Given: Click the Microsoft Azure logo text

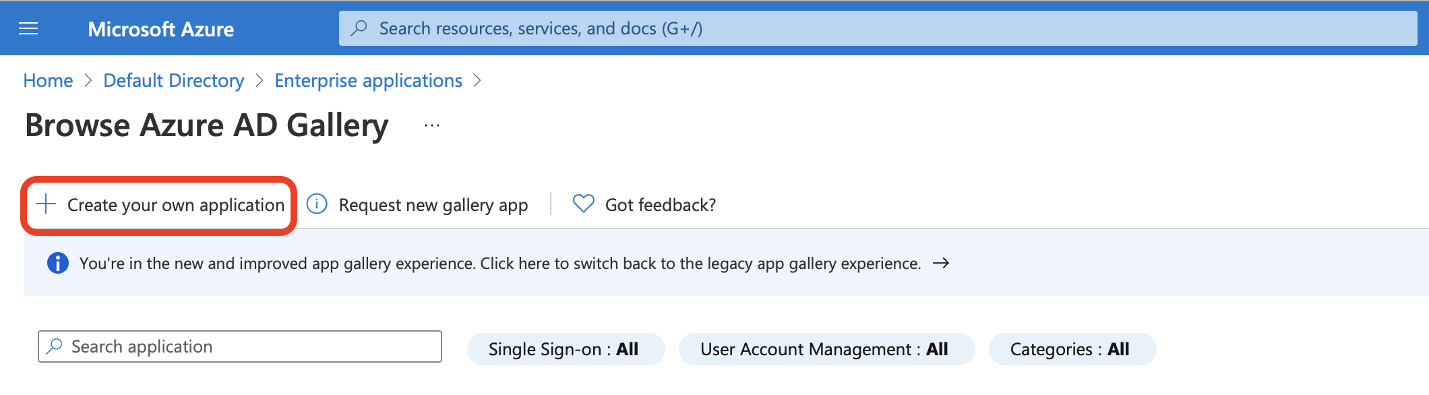Looking at the screenshot, I should tap(161, 29).
